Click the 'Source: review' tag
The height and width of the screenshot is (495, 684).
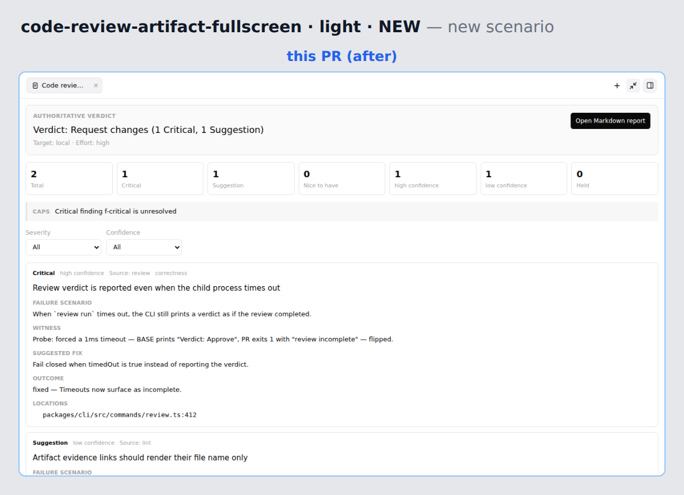[x=130, y=273]
